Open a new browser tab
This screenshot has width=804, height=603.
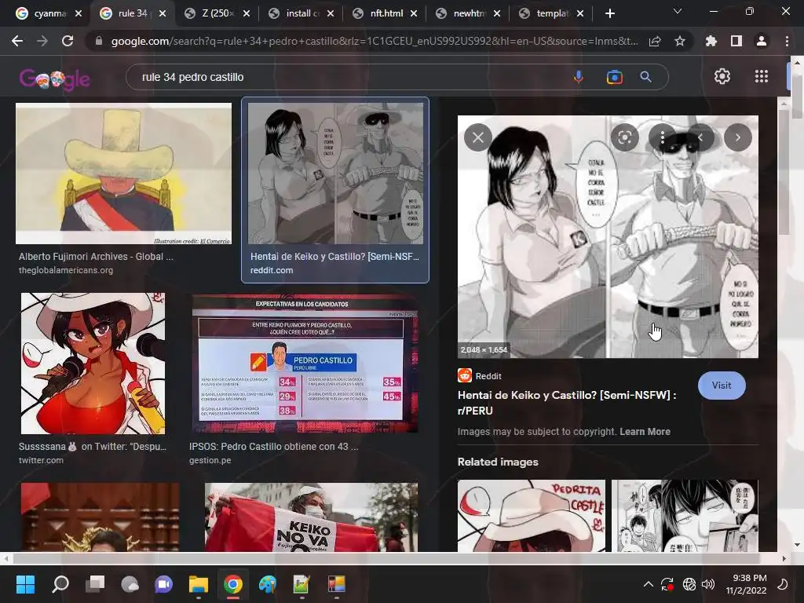click(x=609, y=14)
